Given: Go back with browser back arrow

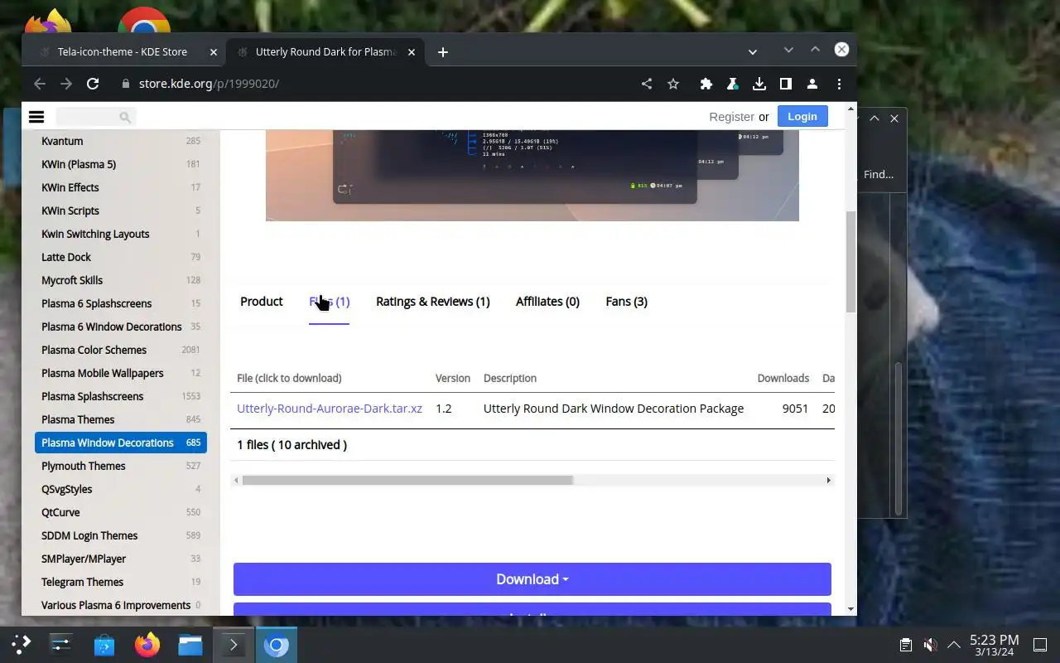Looking at the screenshot, I should [39, 84].
